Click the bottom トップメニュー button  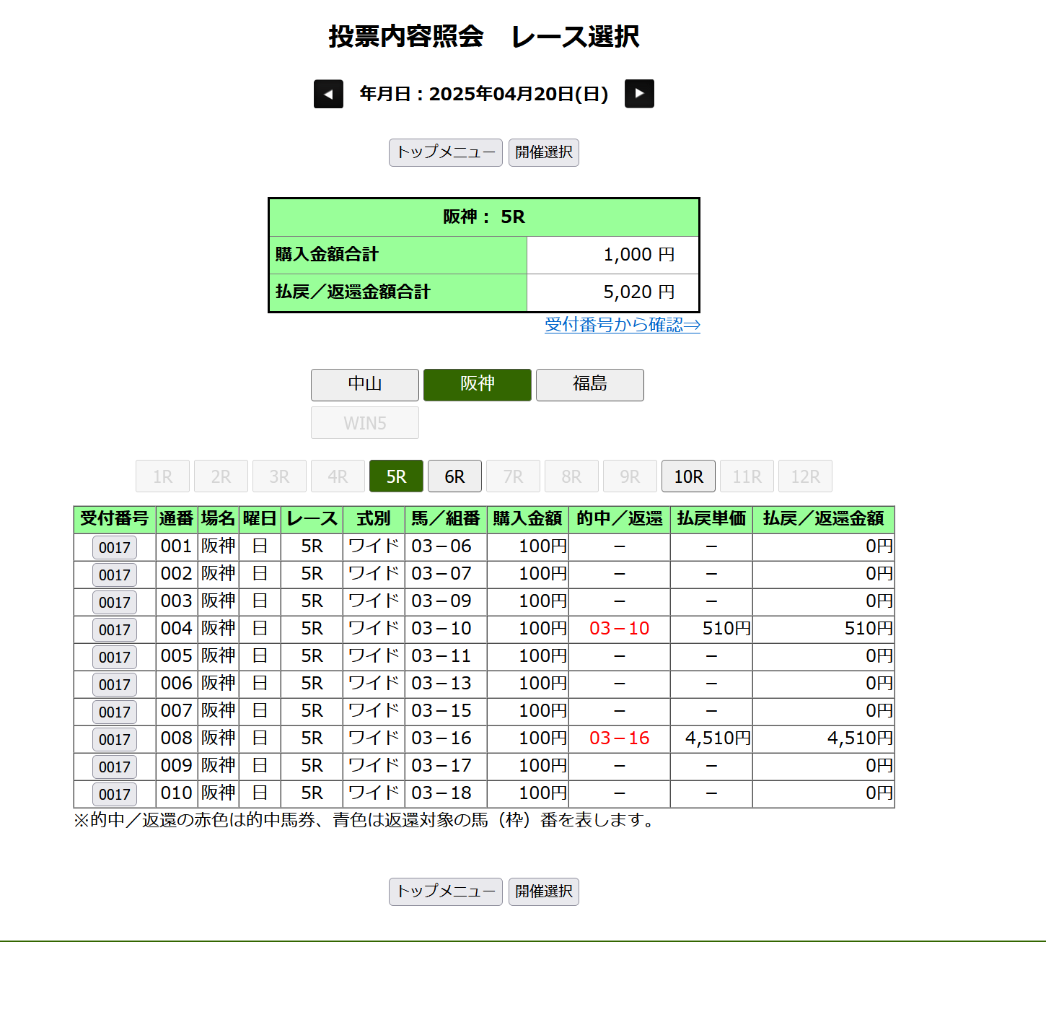click(445, 892)
